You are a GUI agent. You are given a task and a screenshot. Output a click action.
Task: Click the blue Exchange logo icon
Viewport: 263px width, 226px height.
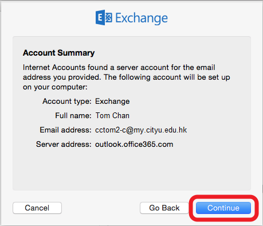pos(104,18)
